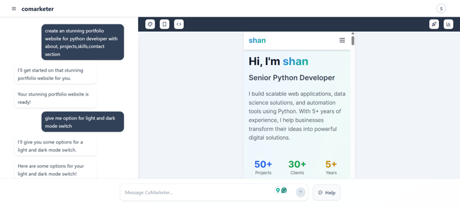
Task: Click the send message arrow
Action: point(300,192)
